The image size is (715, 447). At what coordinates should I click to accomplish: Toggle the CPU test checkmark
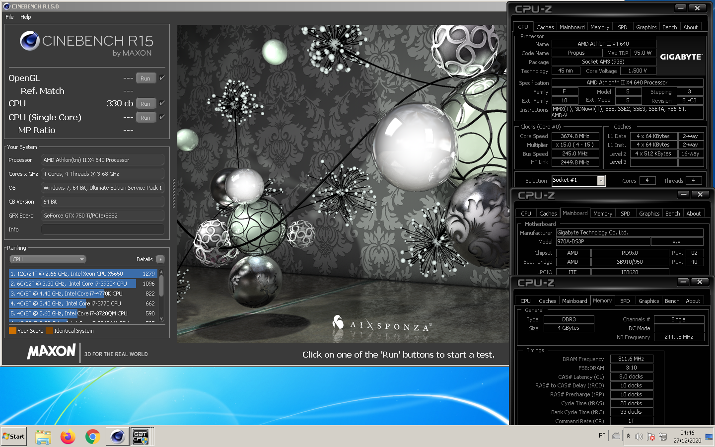162,103
